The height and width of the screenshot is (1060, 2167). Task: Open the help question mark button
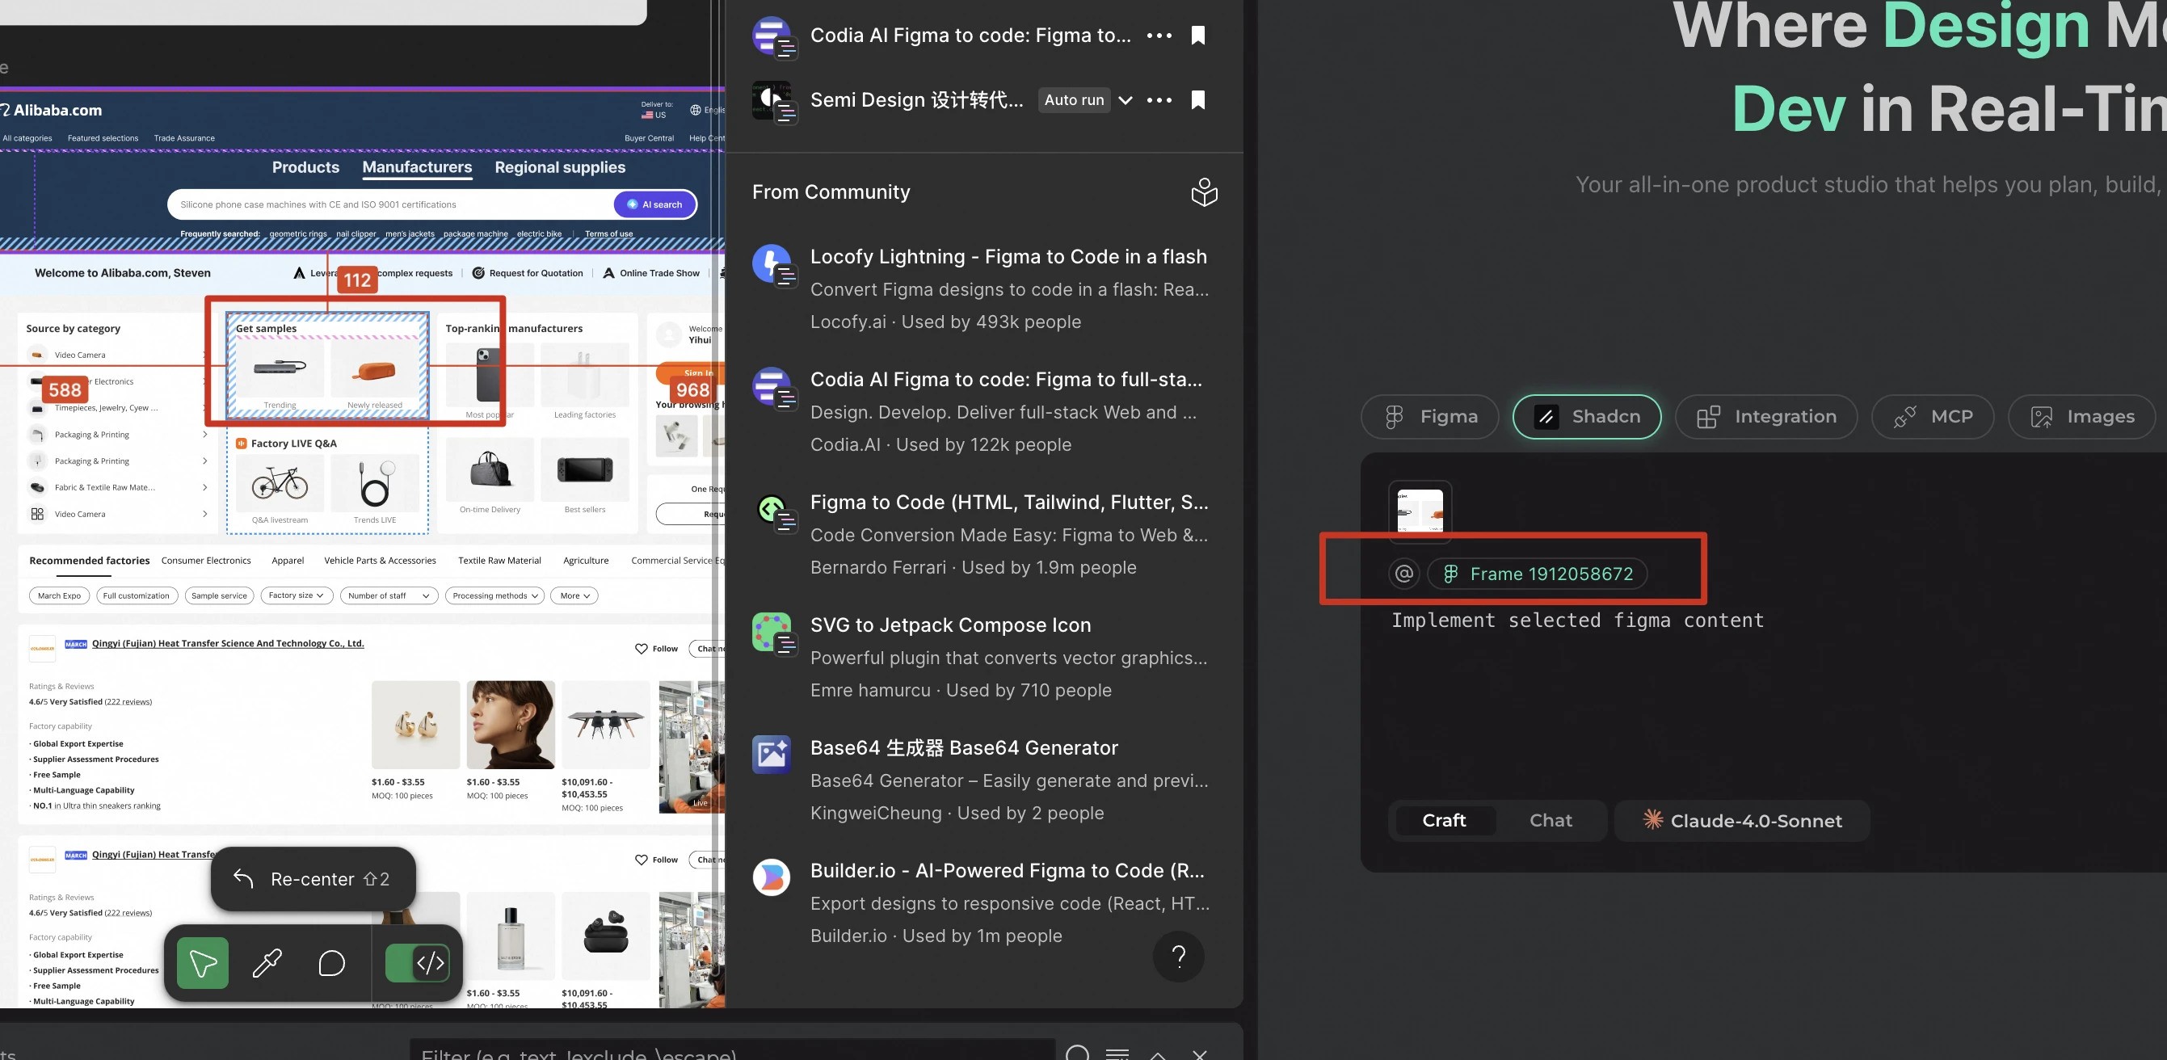1179,956
